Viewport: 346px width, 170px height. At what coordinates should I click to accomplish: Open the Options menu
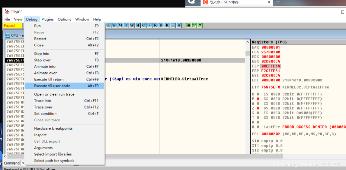click(x=64, y=19)
